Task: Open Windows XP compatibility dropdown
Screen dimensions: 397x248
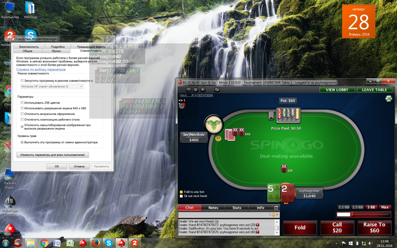Action: [x=52, y=87]
